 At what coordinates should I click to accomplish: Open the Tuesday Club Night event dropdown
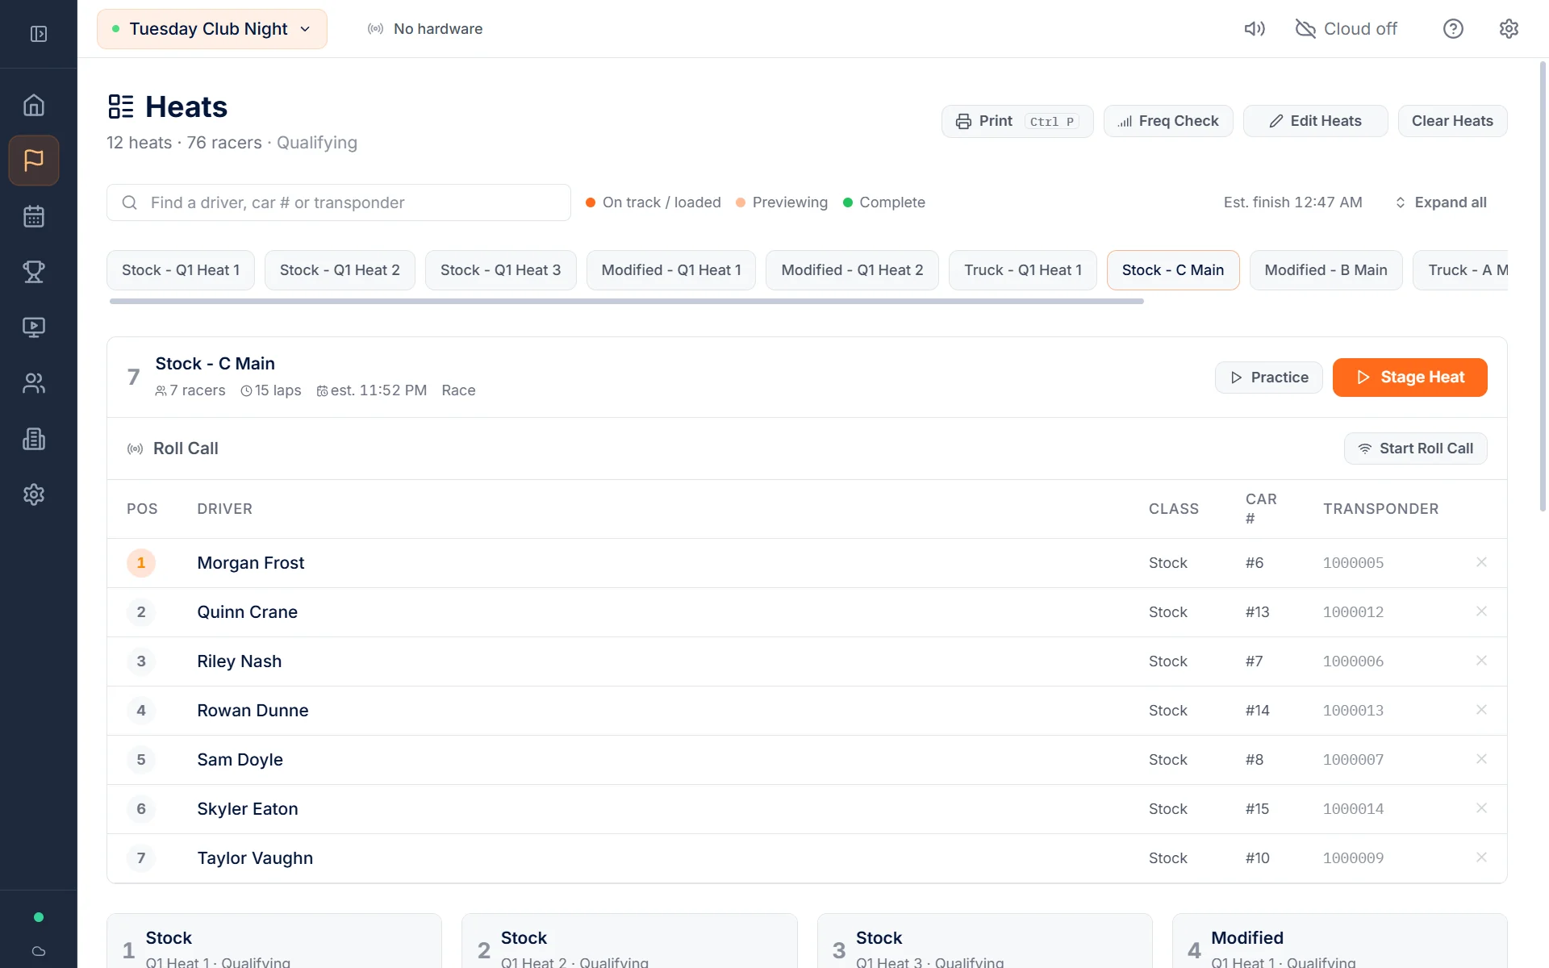(212, 29)
